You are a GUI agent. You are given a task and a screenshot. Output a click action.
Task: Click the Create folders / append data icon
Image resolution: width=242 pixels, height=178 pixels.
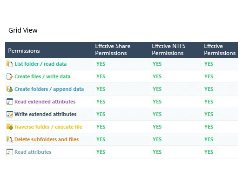10,89
